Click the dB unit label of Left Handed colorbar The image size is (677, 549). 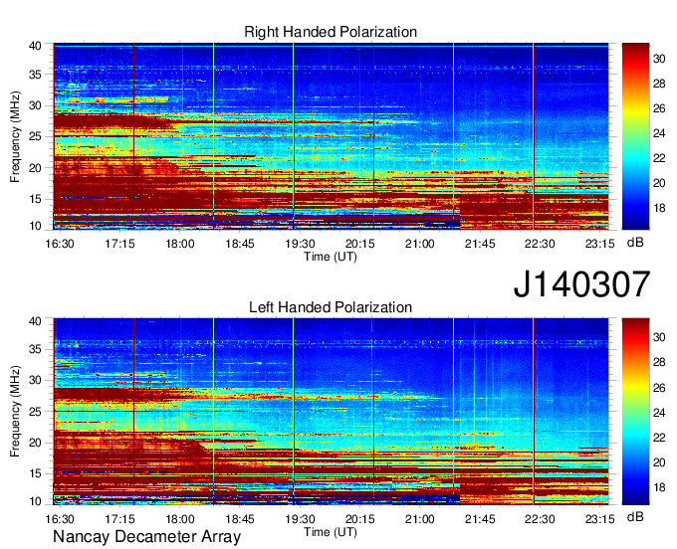point(635,516)
